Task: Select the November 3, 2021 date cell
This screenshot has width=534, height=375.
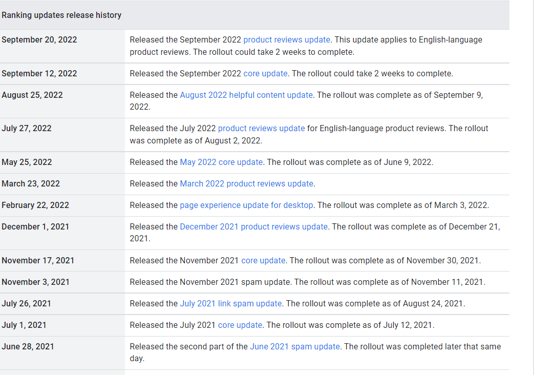Action: [x=62, y=282]
